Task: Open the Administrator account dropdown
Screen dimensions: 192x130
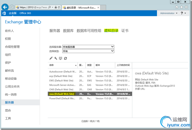Action: coord(169,13)
